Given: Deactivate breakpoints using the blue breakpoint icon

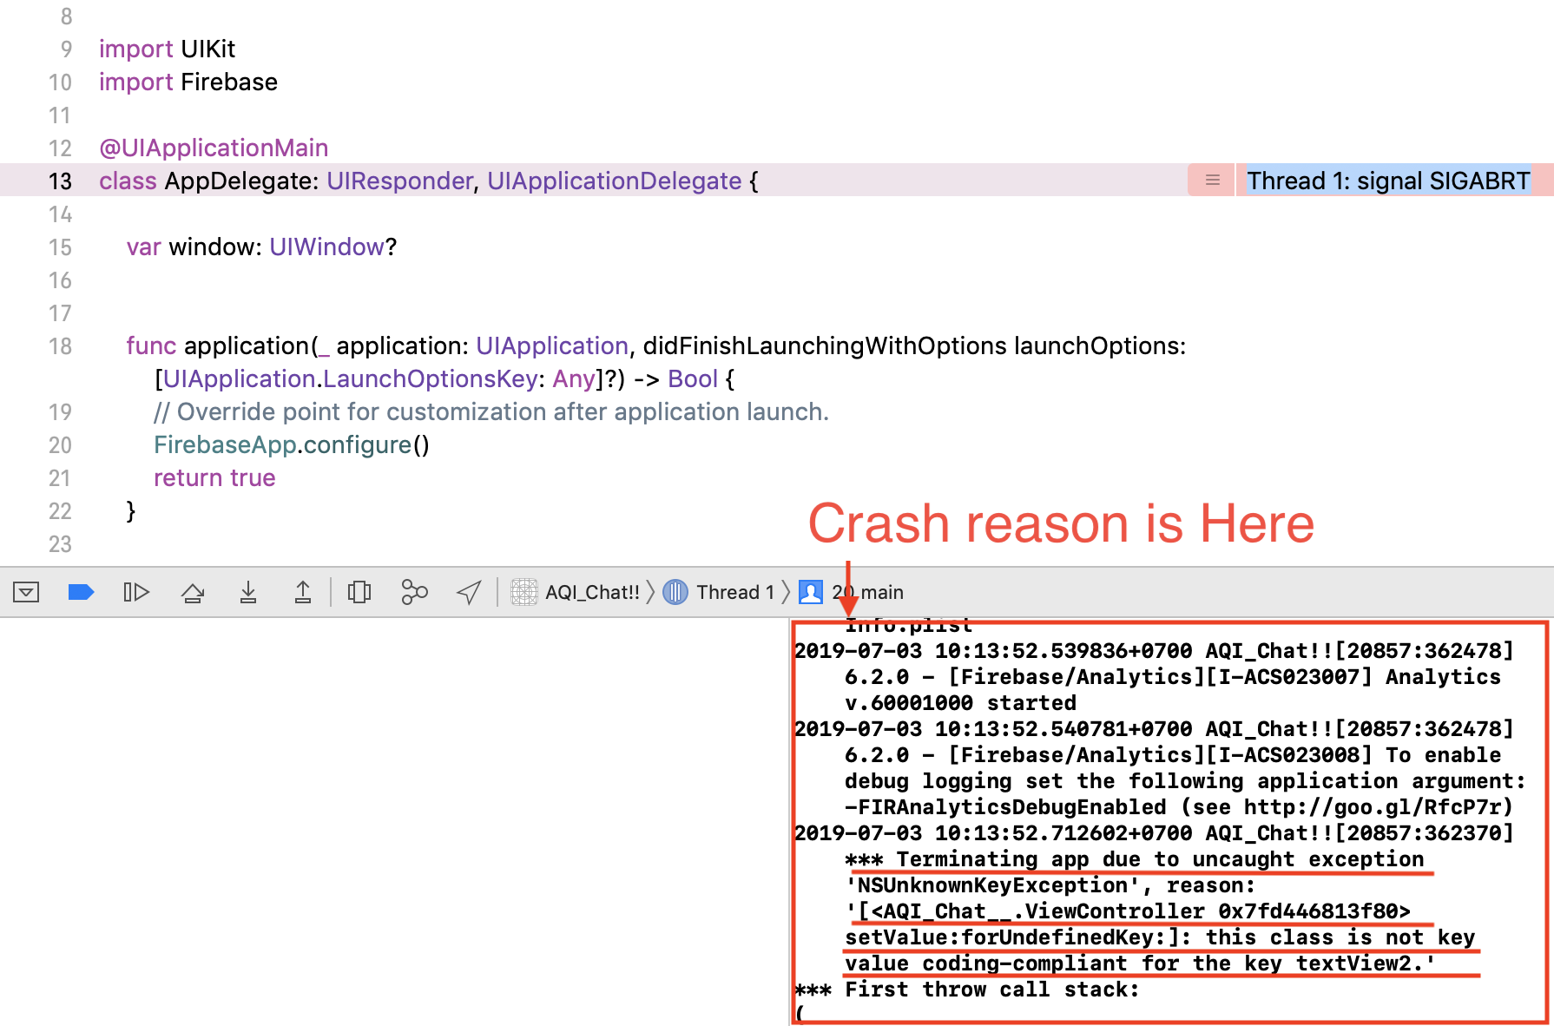Looking at the screenshot, I should pos(81,592).
